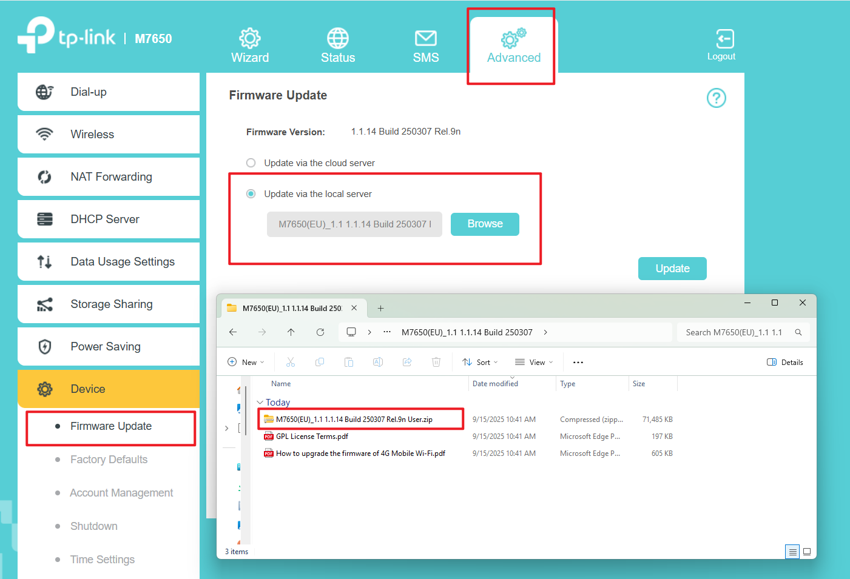This screenshot has width=850, height=579.
Task: Open the SMS envelope icon
Action: pos(425,39)
